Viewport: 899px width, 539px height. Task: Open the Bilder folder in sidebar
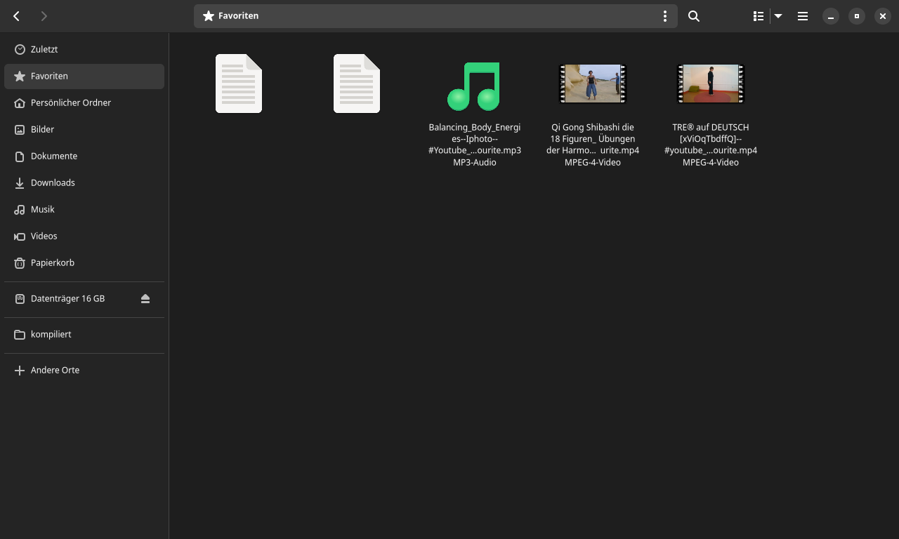point(42,129)
